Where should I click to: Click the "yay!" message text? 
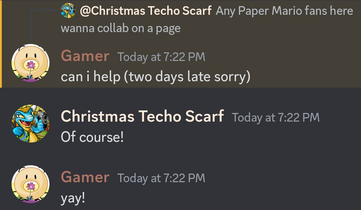(73, 198)
